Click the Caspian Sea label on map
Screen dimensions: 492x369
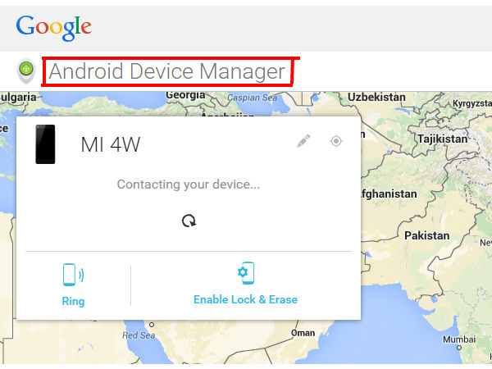coord(253,98)
